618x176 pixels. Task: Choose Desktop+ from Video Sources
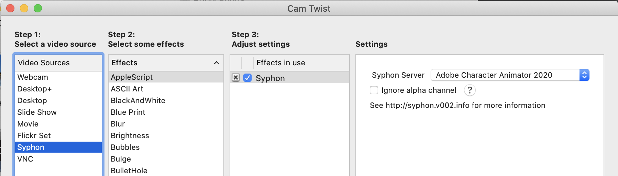pyautogui.click(x=34, y=89)
